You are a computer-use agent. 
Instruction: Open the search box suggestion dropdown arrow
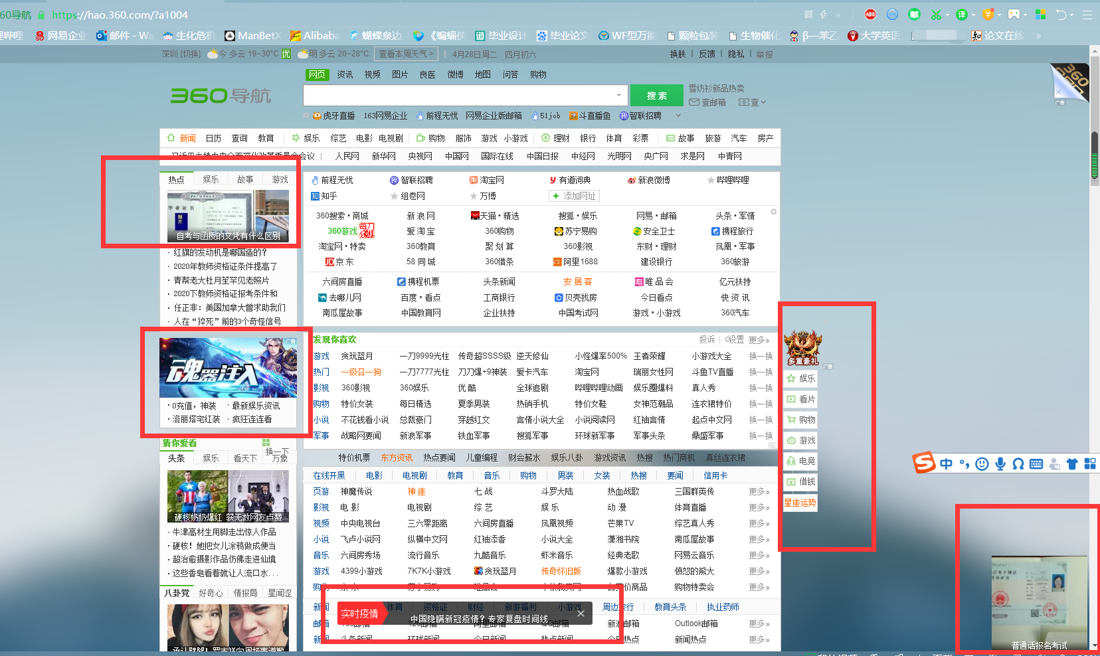tap(619, 96)
